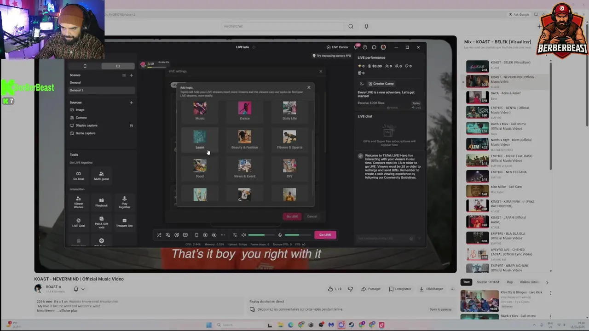The width and height of the screenshot is (589, 331).
Task: Add a new scene with plus icon
Action: click(131, 75)
